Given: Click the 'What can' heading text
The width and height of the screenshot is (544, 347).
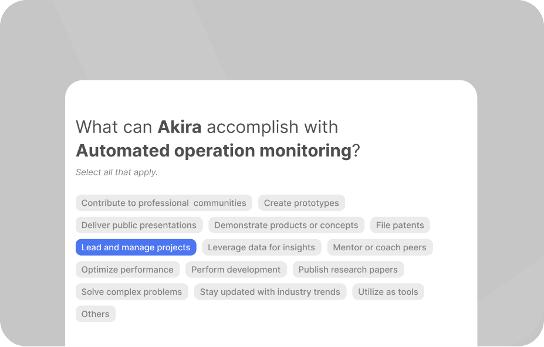Looking at the screenshot, I should pos(114,127).
